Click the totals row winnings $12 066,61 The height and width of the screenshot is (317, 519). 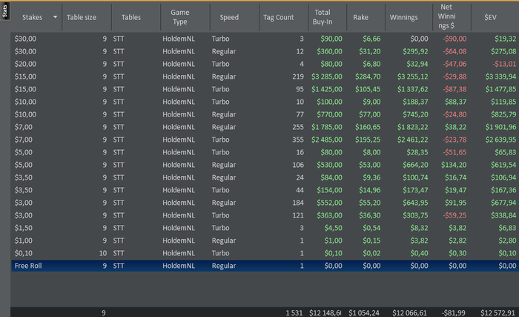coord(409,313)
